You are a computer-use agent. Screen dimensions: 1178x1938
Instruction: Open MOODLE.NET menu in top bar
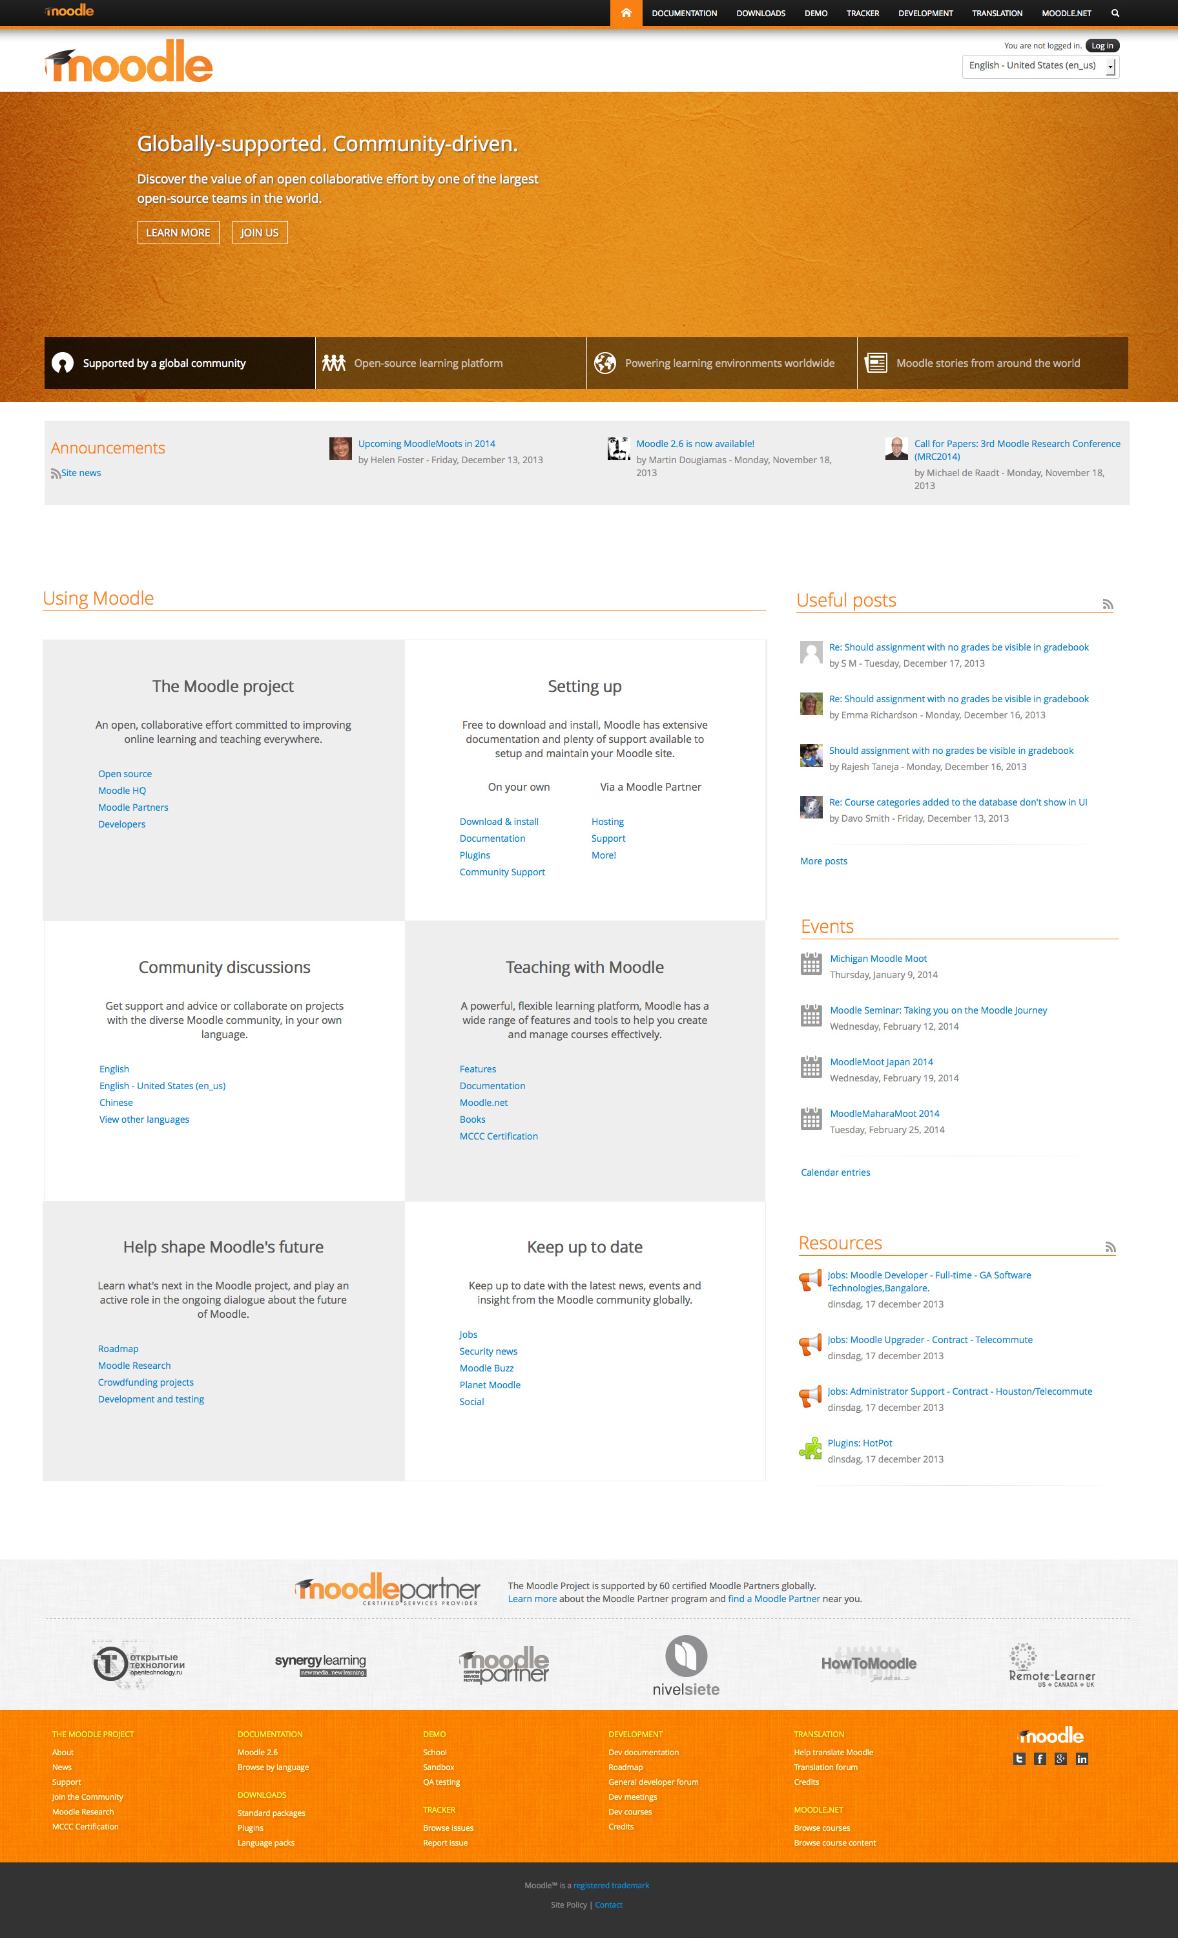(1066, 14)
